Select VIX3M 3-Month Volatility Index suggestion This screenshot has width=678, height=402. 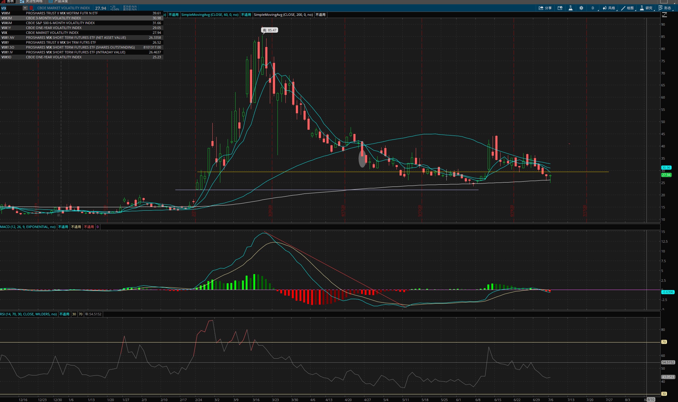[x=81, y=18]
